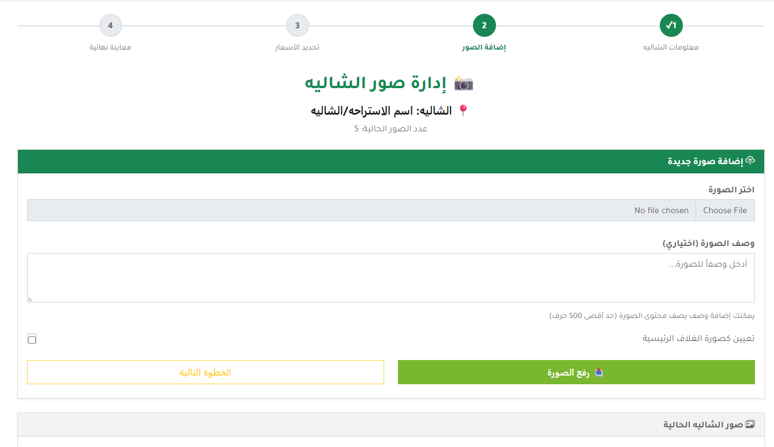This screenshot has width=774, height=447.
Task: Select the gray step 4 circle
Action: coord(110,25)
